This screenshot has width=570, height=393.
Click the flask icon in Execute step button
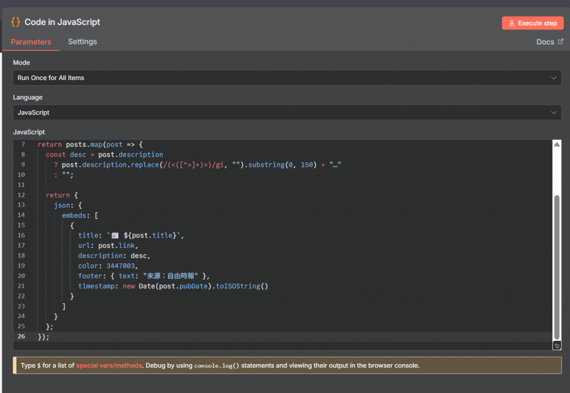[512, 23]
